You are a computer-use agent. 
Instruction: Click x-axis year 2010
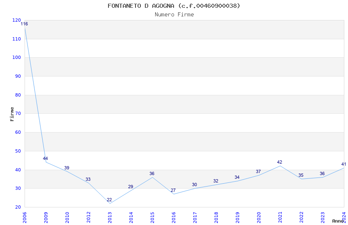[x=67, y=217]
